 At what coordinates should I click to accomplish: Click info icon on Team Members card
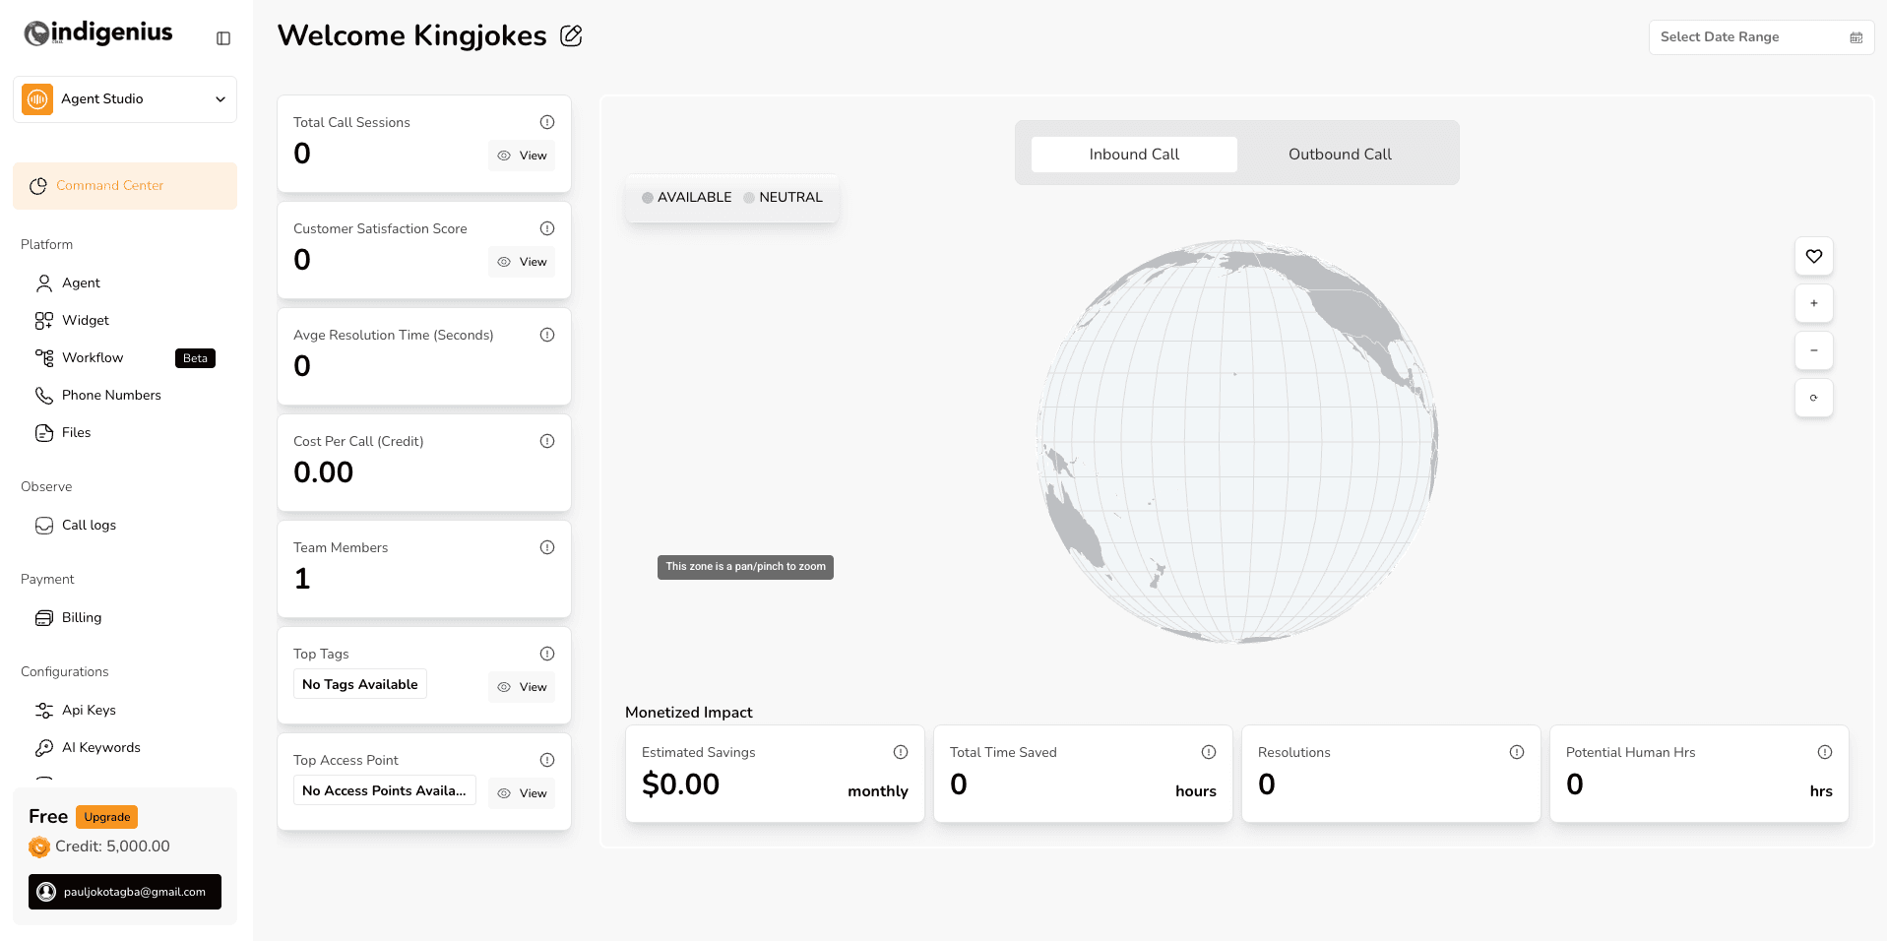click(x=547, y=547)
